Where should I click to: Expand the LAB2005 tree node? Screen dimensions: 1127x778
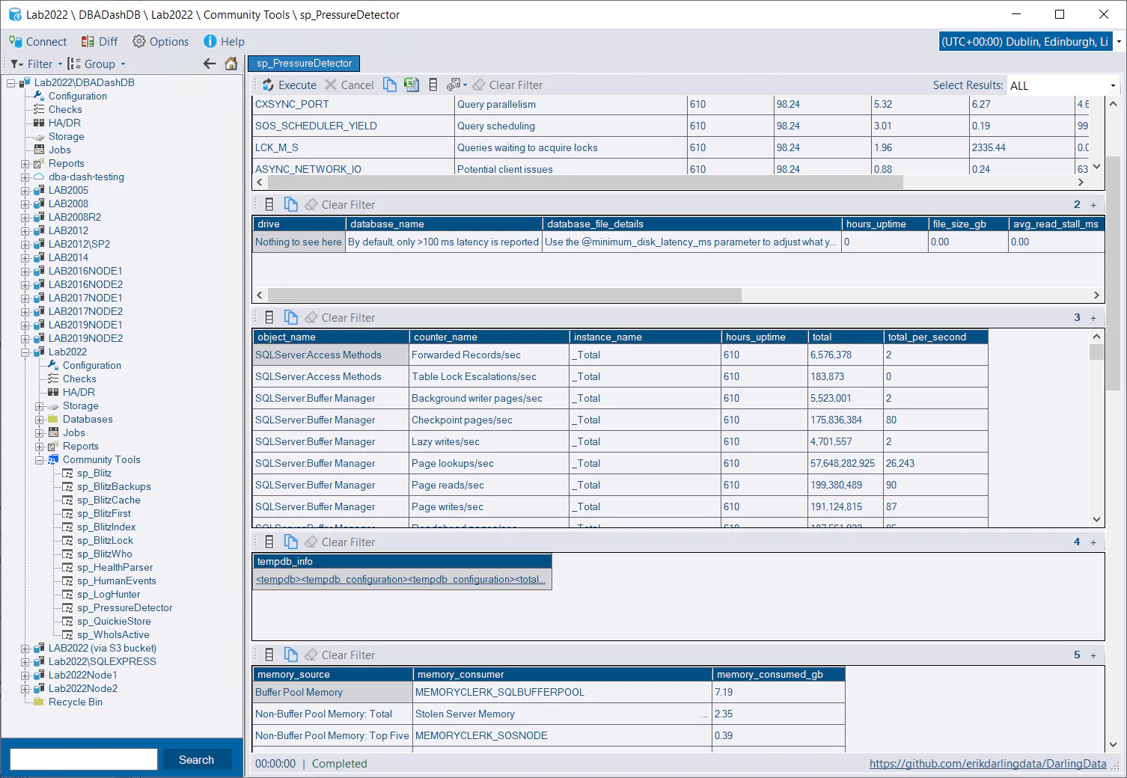click(x=25, y=190)
